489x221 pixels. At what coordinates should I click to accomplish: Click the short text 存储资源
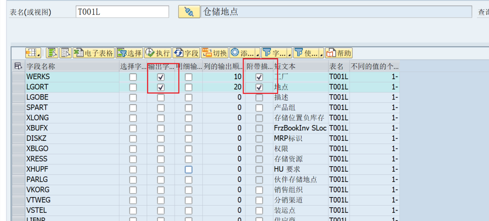pos(288,159)
